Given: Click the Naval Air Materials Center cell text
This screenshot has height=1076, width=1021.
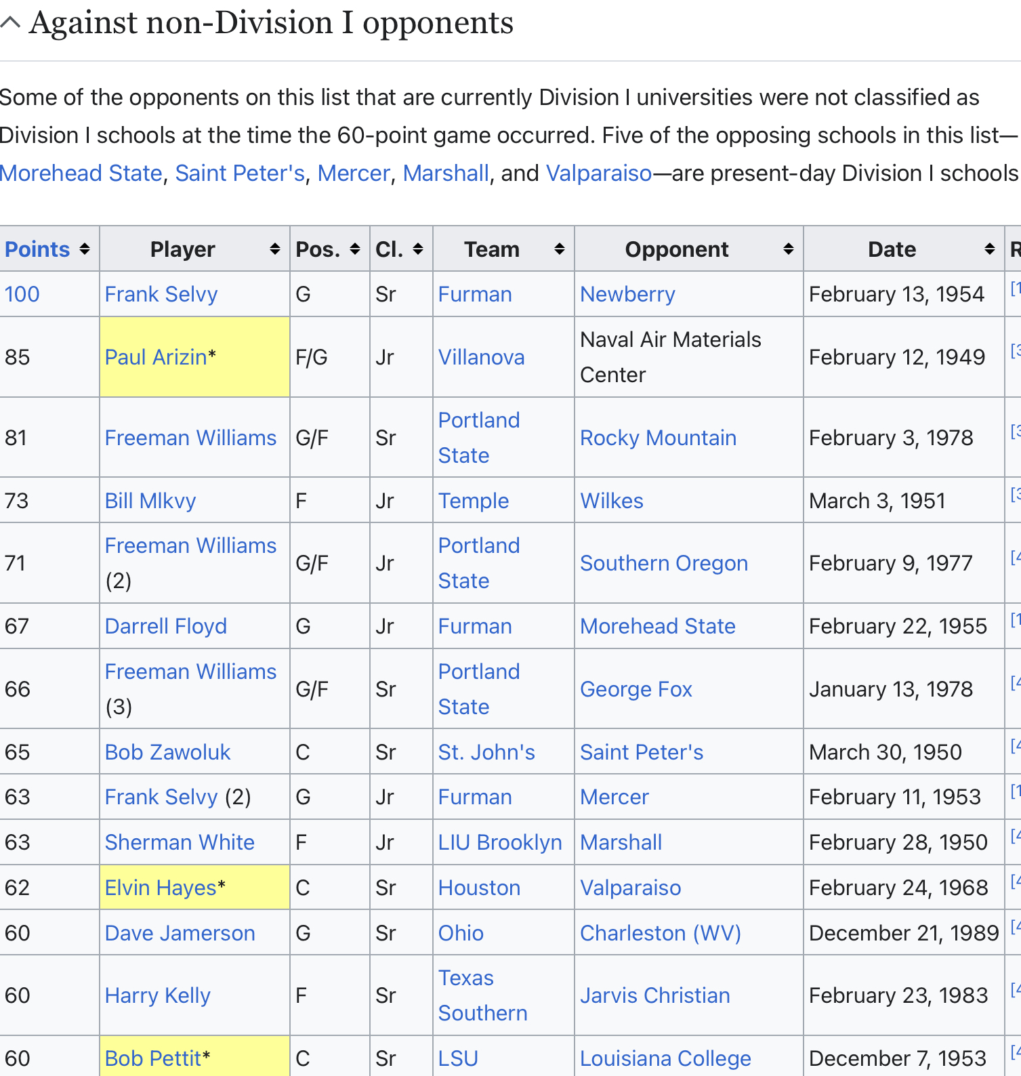Looking at the screenshot, I should [x=671, y=357].
